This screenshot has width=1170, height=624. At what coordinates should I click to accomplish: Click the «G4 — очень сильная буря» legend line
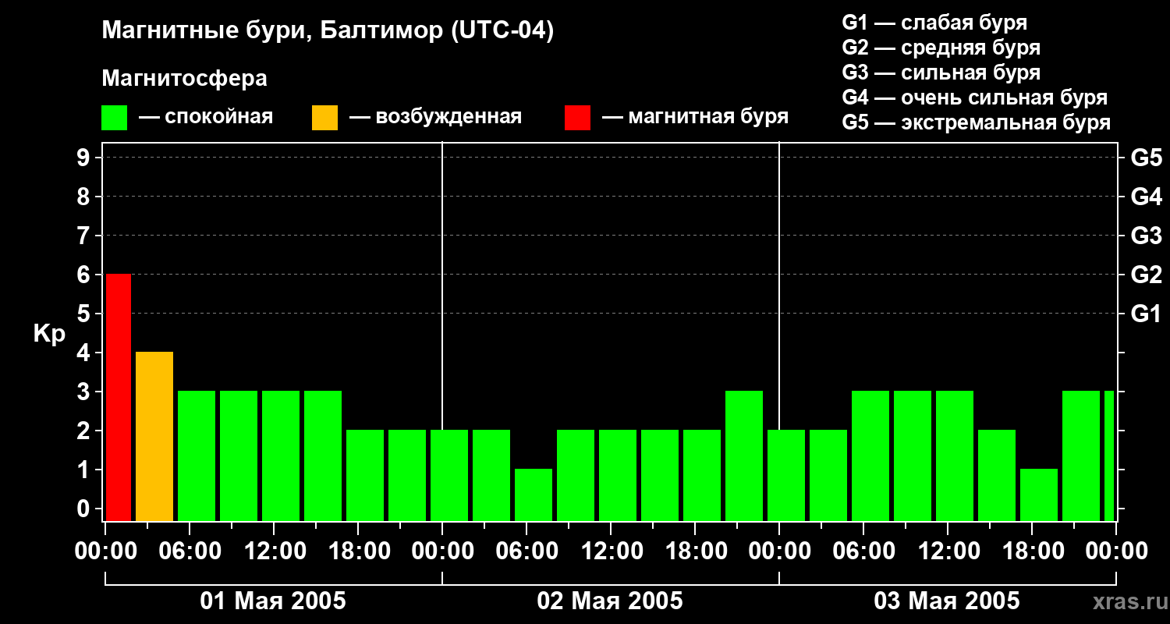point(975,97)
